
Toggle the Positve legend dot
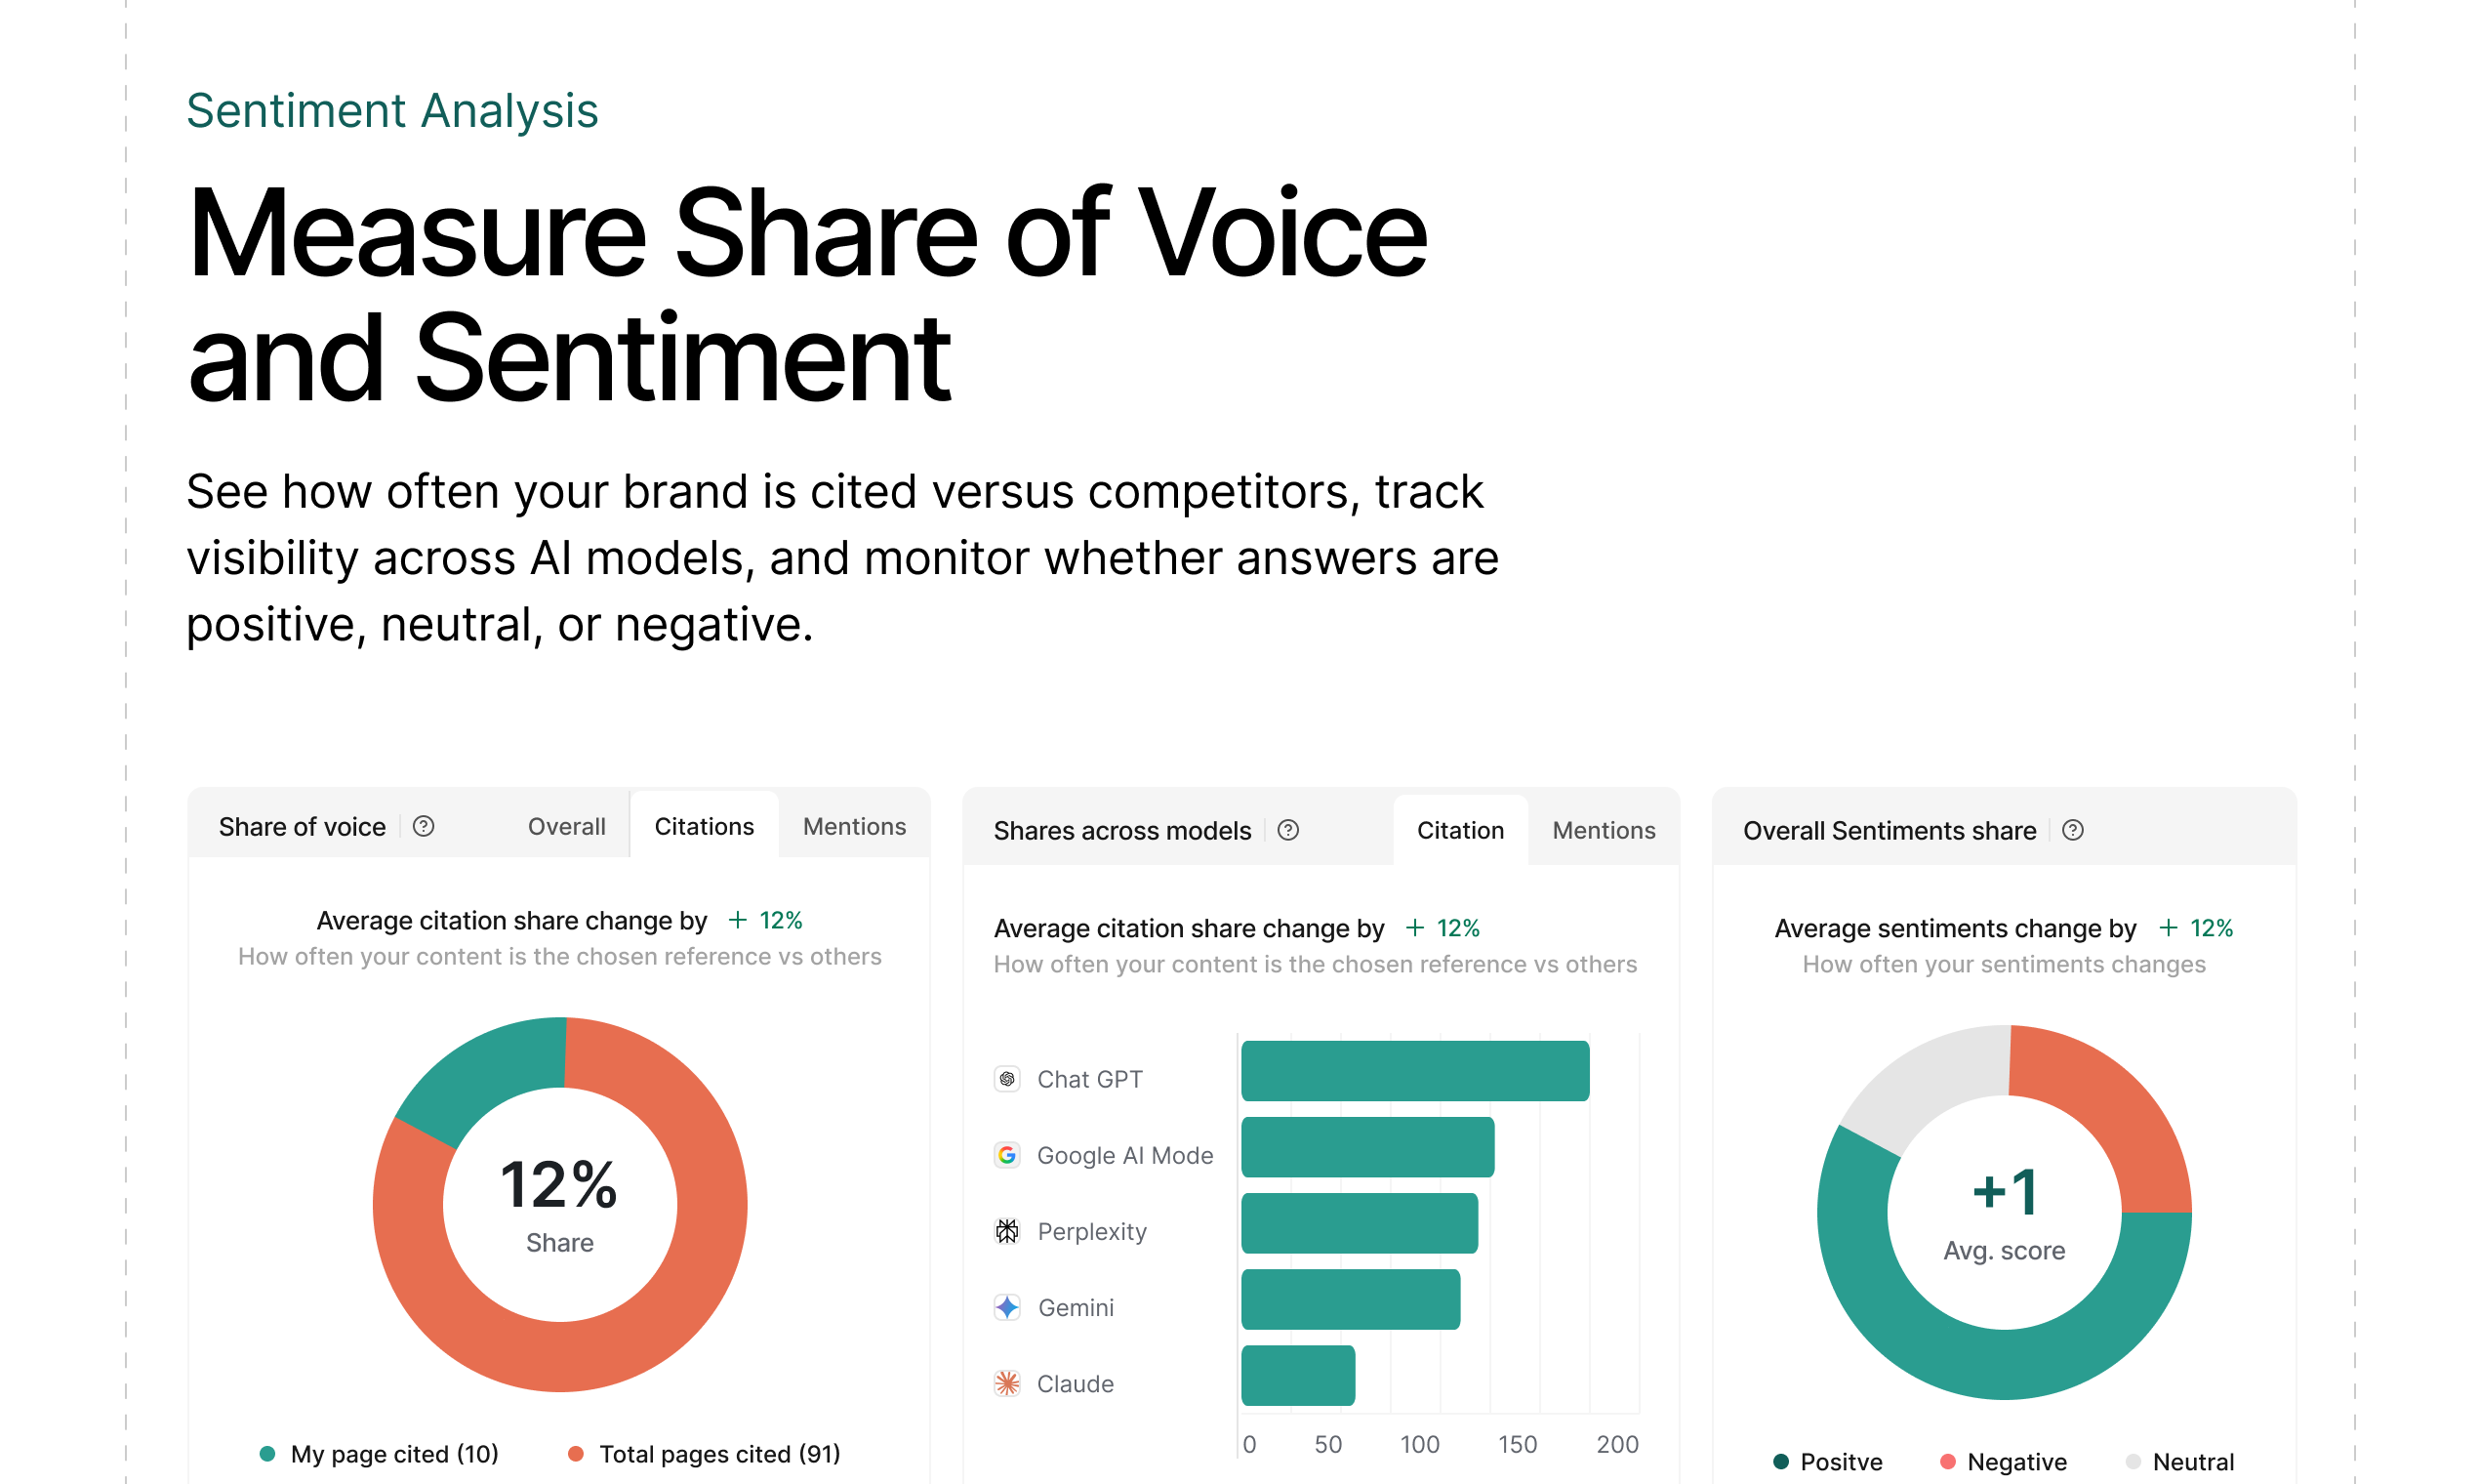[1781, 1462]
